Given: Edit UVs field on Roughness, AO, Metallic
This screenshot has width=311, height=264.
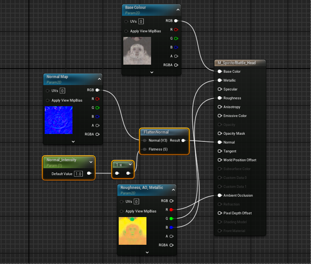Looking at the screenshot, I should (x=136, y=202).
